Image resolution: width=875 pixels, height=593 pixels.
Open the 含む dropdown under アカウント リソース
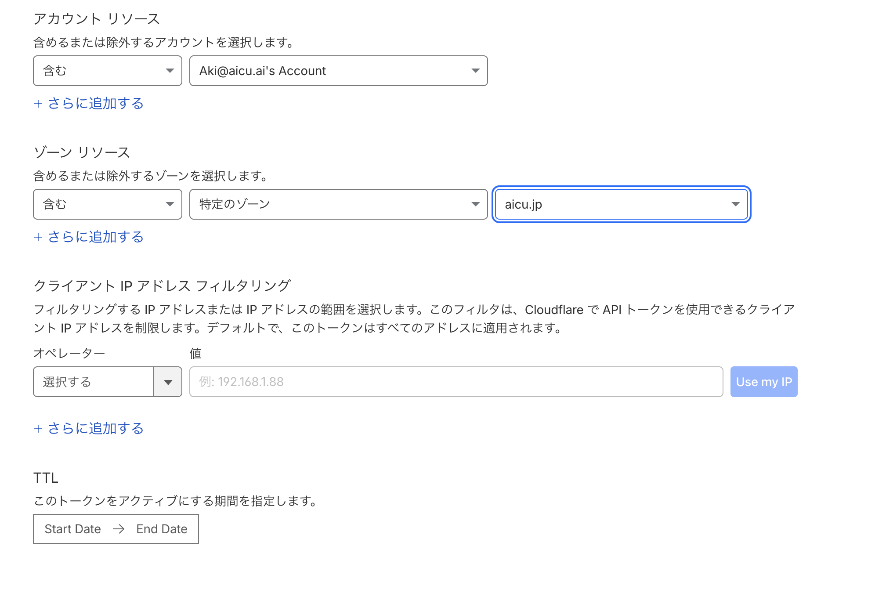pyautogui.click(x=107, y=71)
